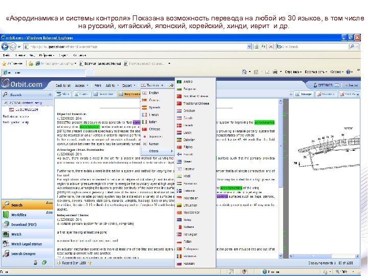Collapse the Search panel double-arrow icon
This screenshot has width=368, height=276.
click(50, 95)
